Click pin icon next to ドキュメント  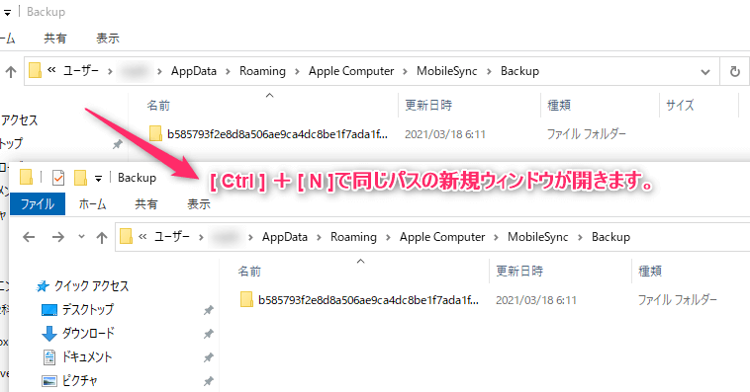(x=208, y=357)
